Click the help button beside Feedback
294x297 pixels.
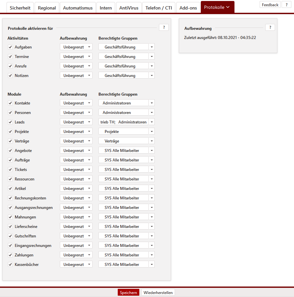[286, 5]
